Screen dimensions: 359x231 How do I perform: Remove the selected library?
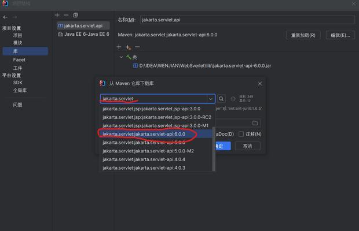66,15
